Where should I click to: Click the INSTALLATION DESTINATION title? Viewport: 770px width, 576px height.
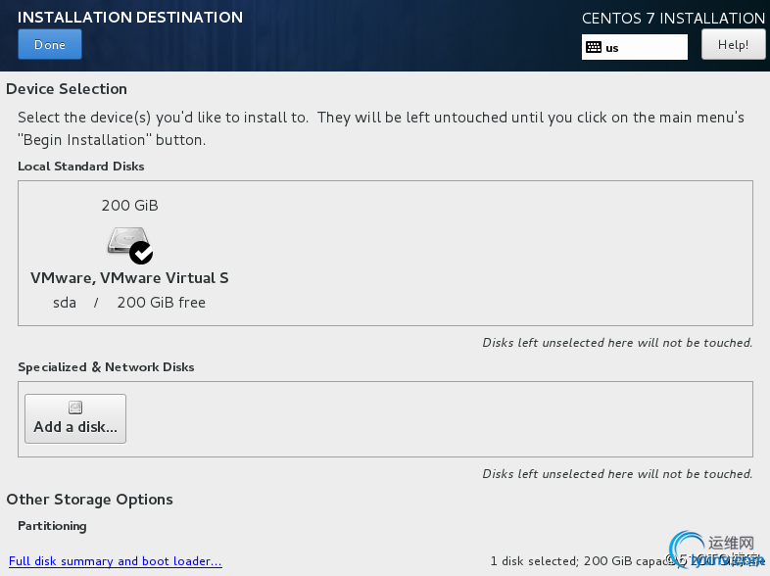point(130,18)
